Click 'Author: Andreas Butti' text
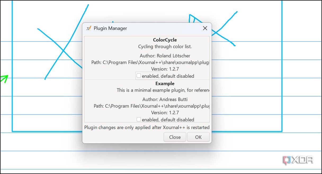Image resolution: width=322 pixels, height=174 pixels. [x=165, y=99]
